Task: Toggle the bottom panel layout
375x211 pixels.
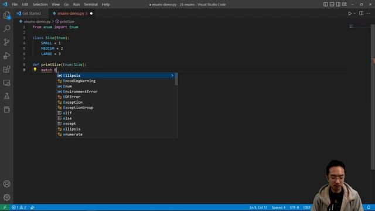Action: pyautogui.click(x=332, y=4)
